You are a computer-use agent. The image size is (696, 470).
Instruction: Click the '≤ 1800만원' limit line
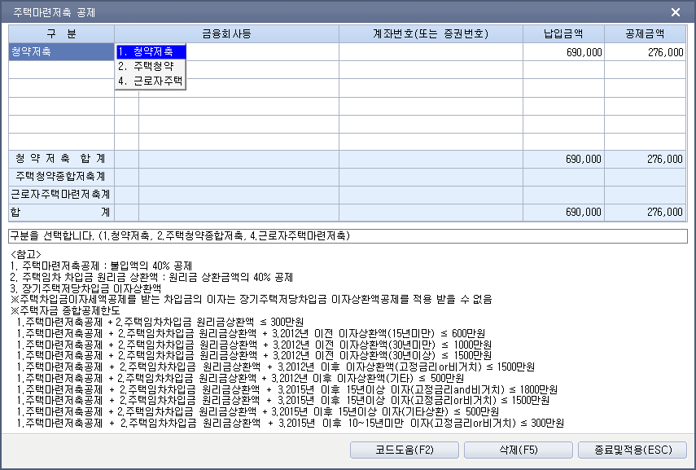click(x=287, y=389)
